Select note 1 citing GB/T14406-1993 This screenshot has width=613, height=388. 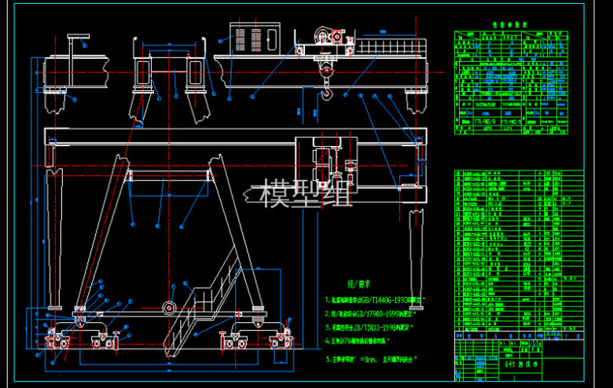tap(375, 300)
